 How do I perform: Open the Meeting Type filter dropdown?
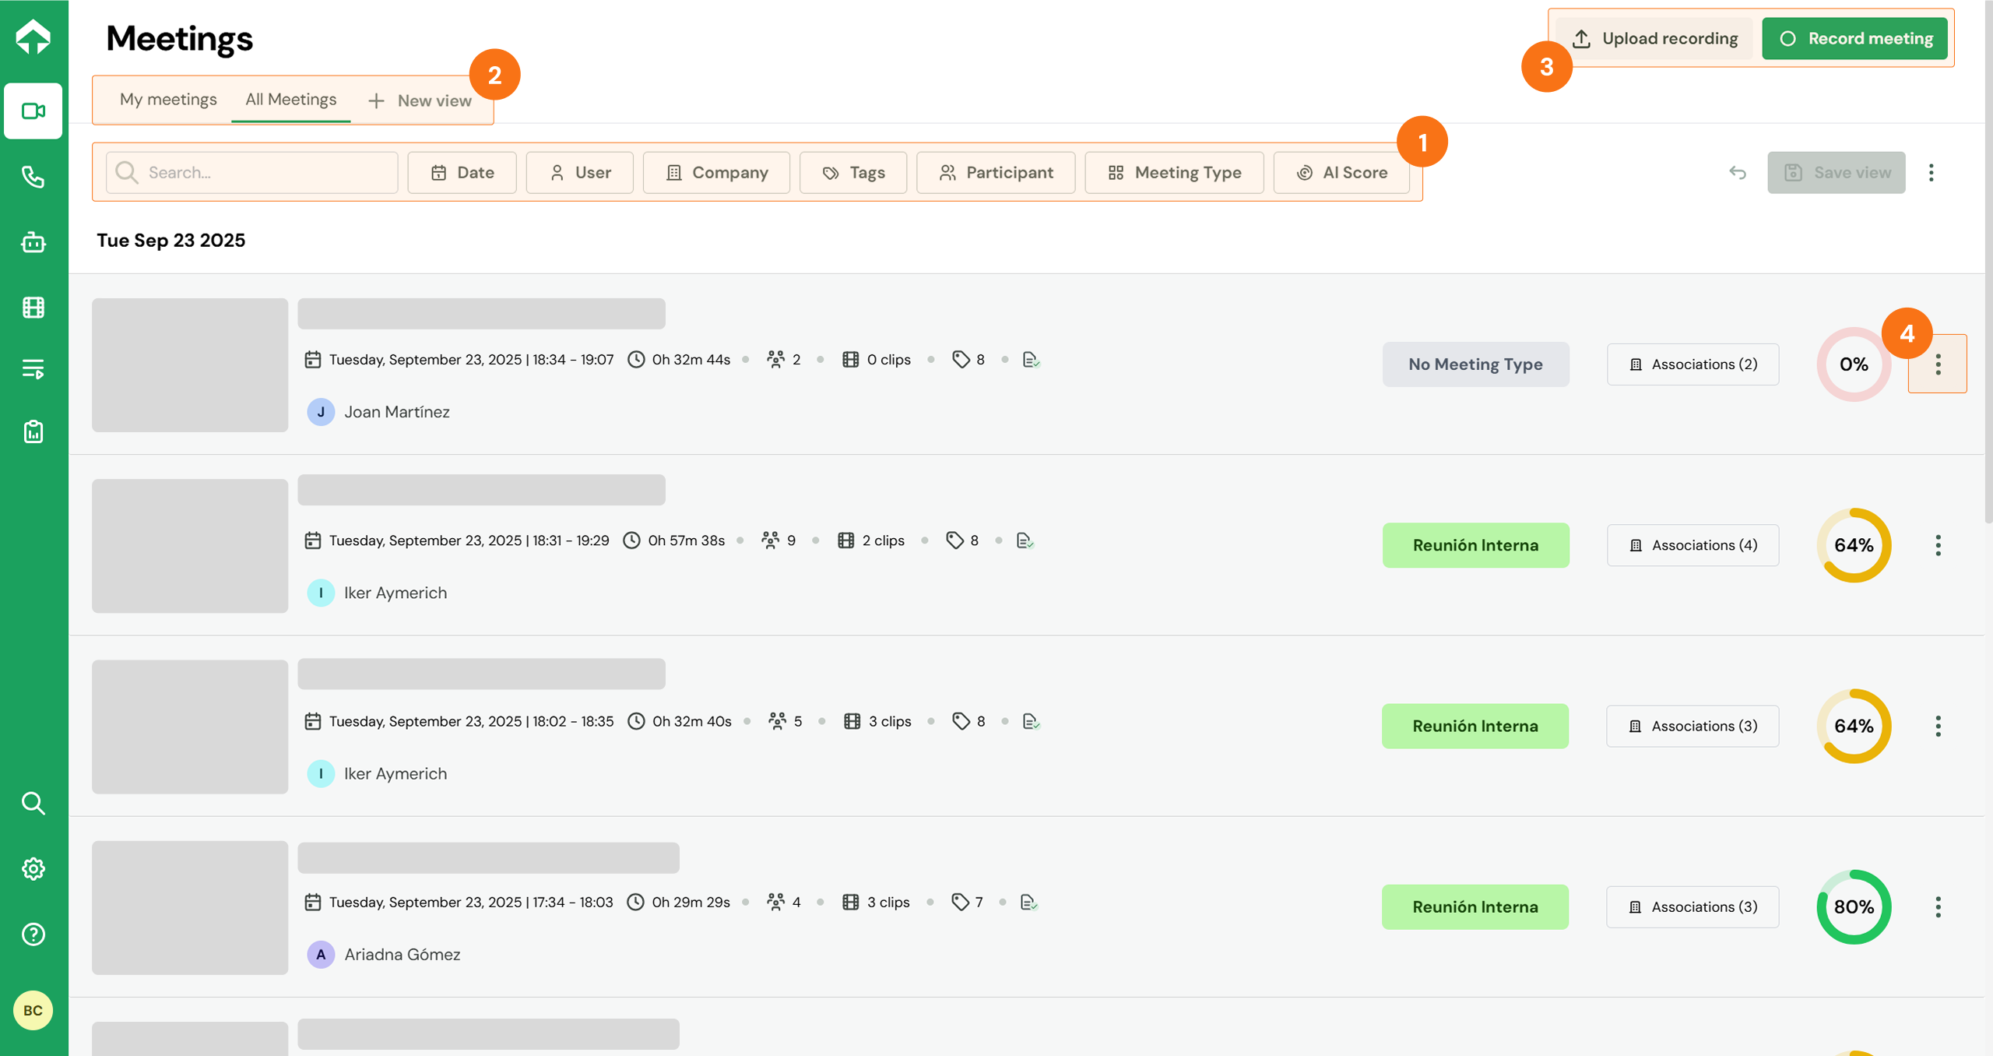(x=1174, y=172)
